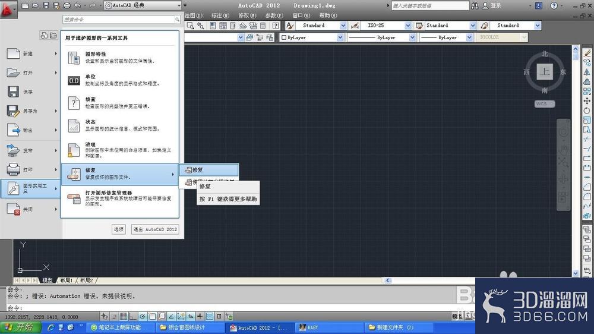Open the multileader style Standard dropdown

537,26
